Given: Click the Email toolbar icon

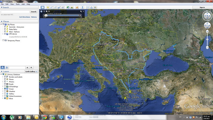Looking at the screenshot, I should 87,7.
